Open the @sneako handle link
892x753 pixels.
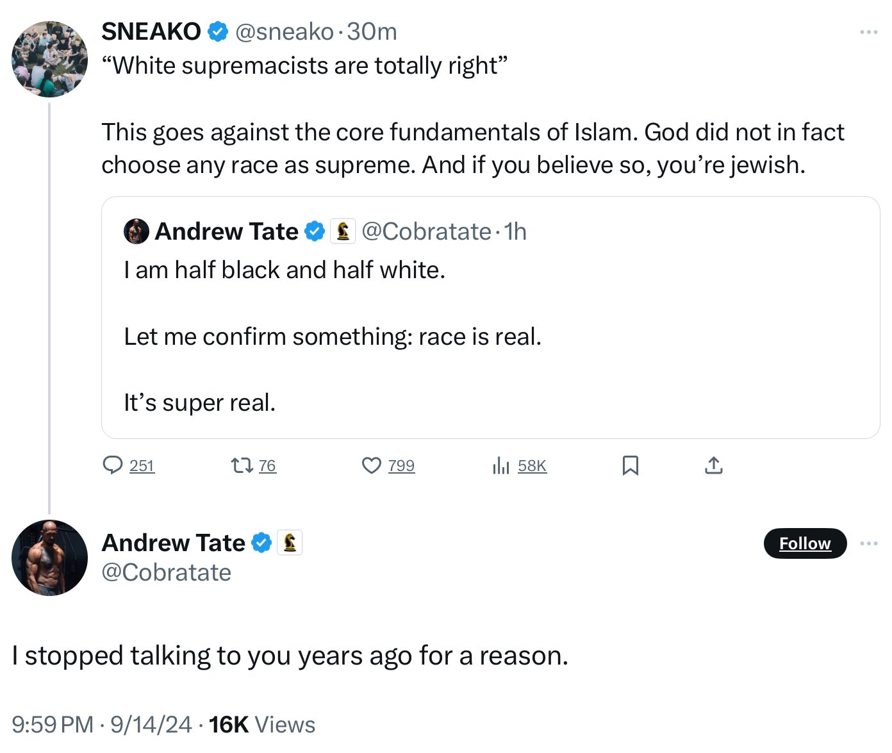point(285,31)
